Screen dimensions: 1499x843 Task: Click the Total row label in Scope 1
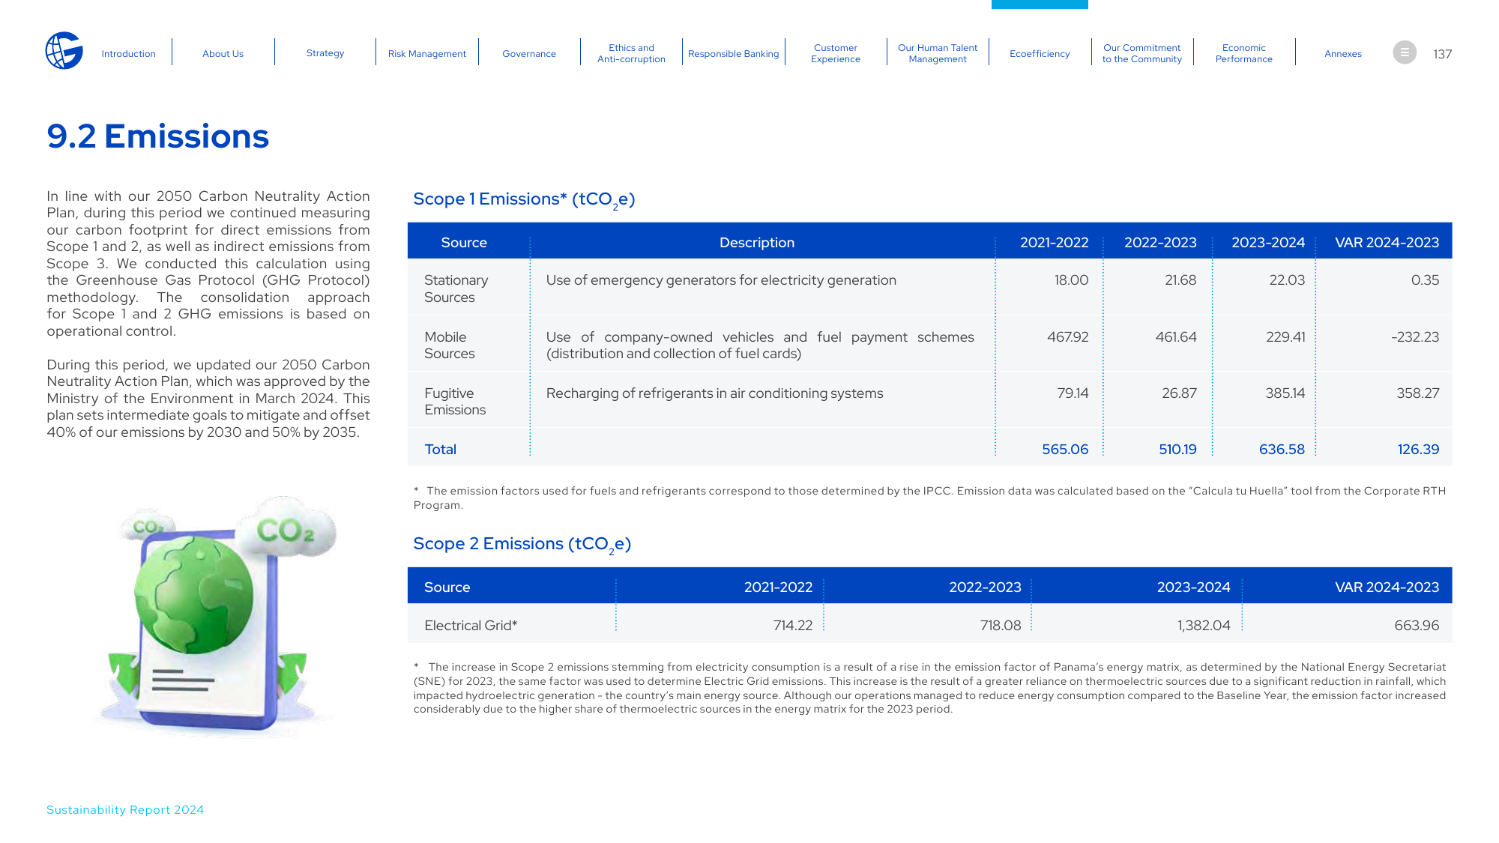point(440,450)
